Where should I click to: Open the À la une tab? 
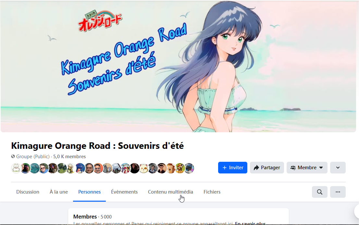59,192
